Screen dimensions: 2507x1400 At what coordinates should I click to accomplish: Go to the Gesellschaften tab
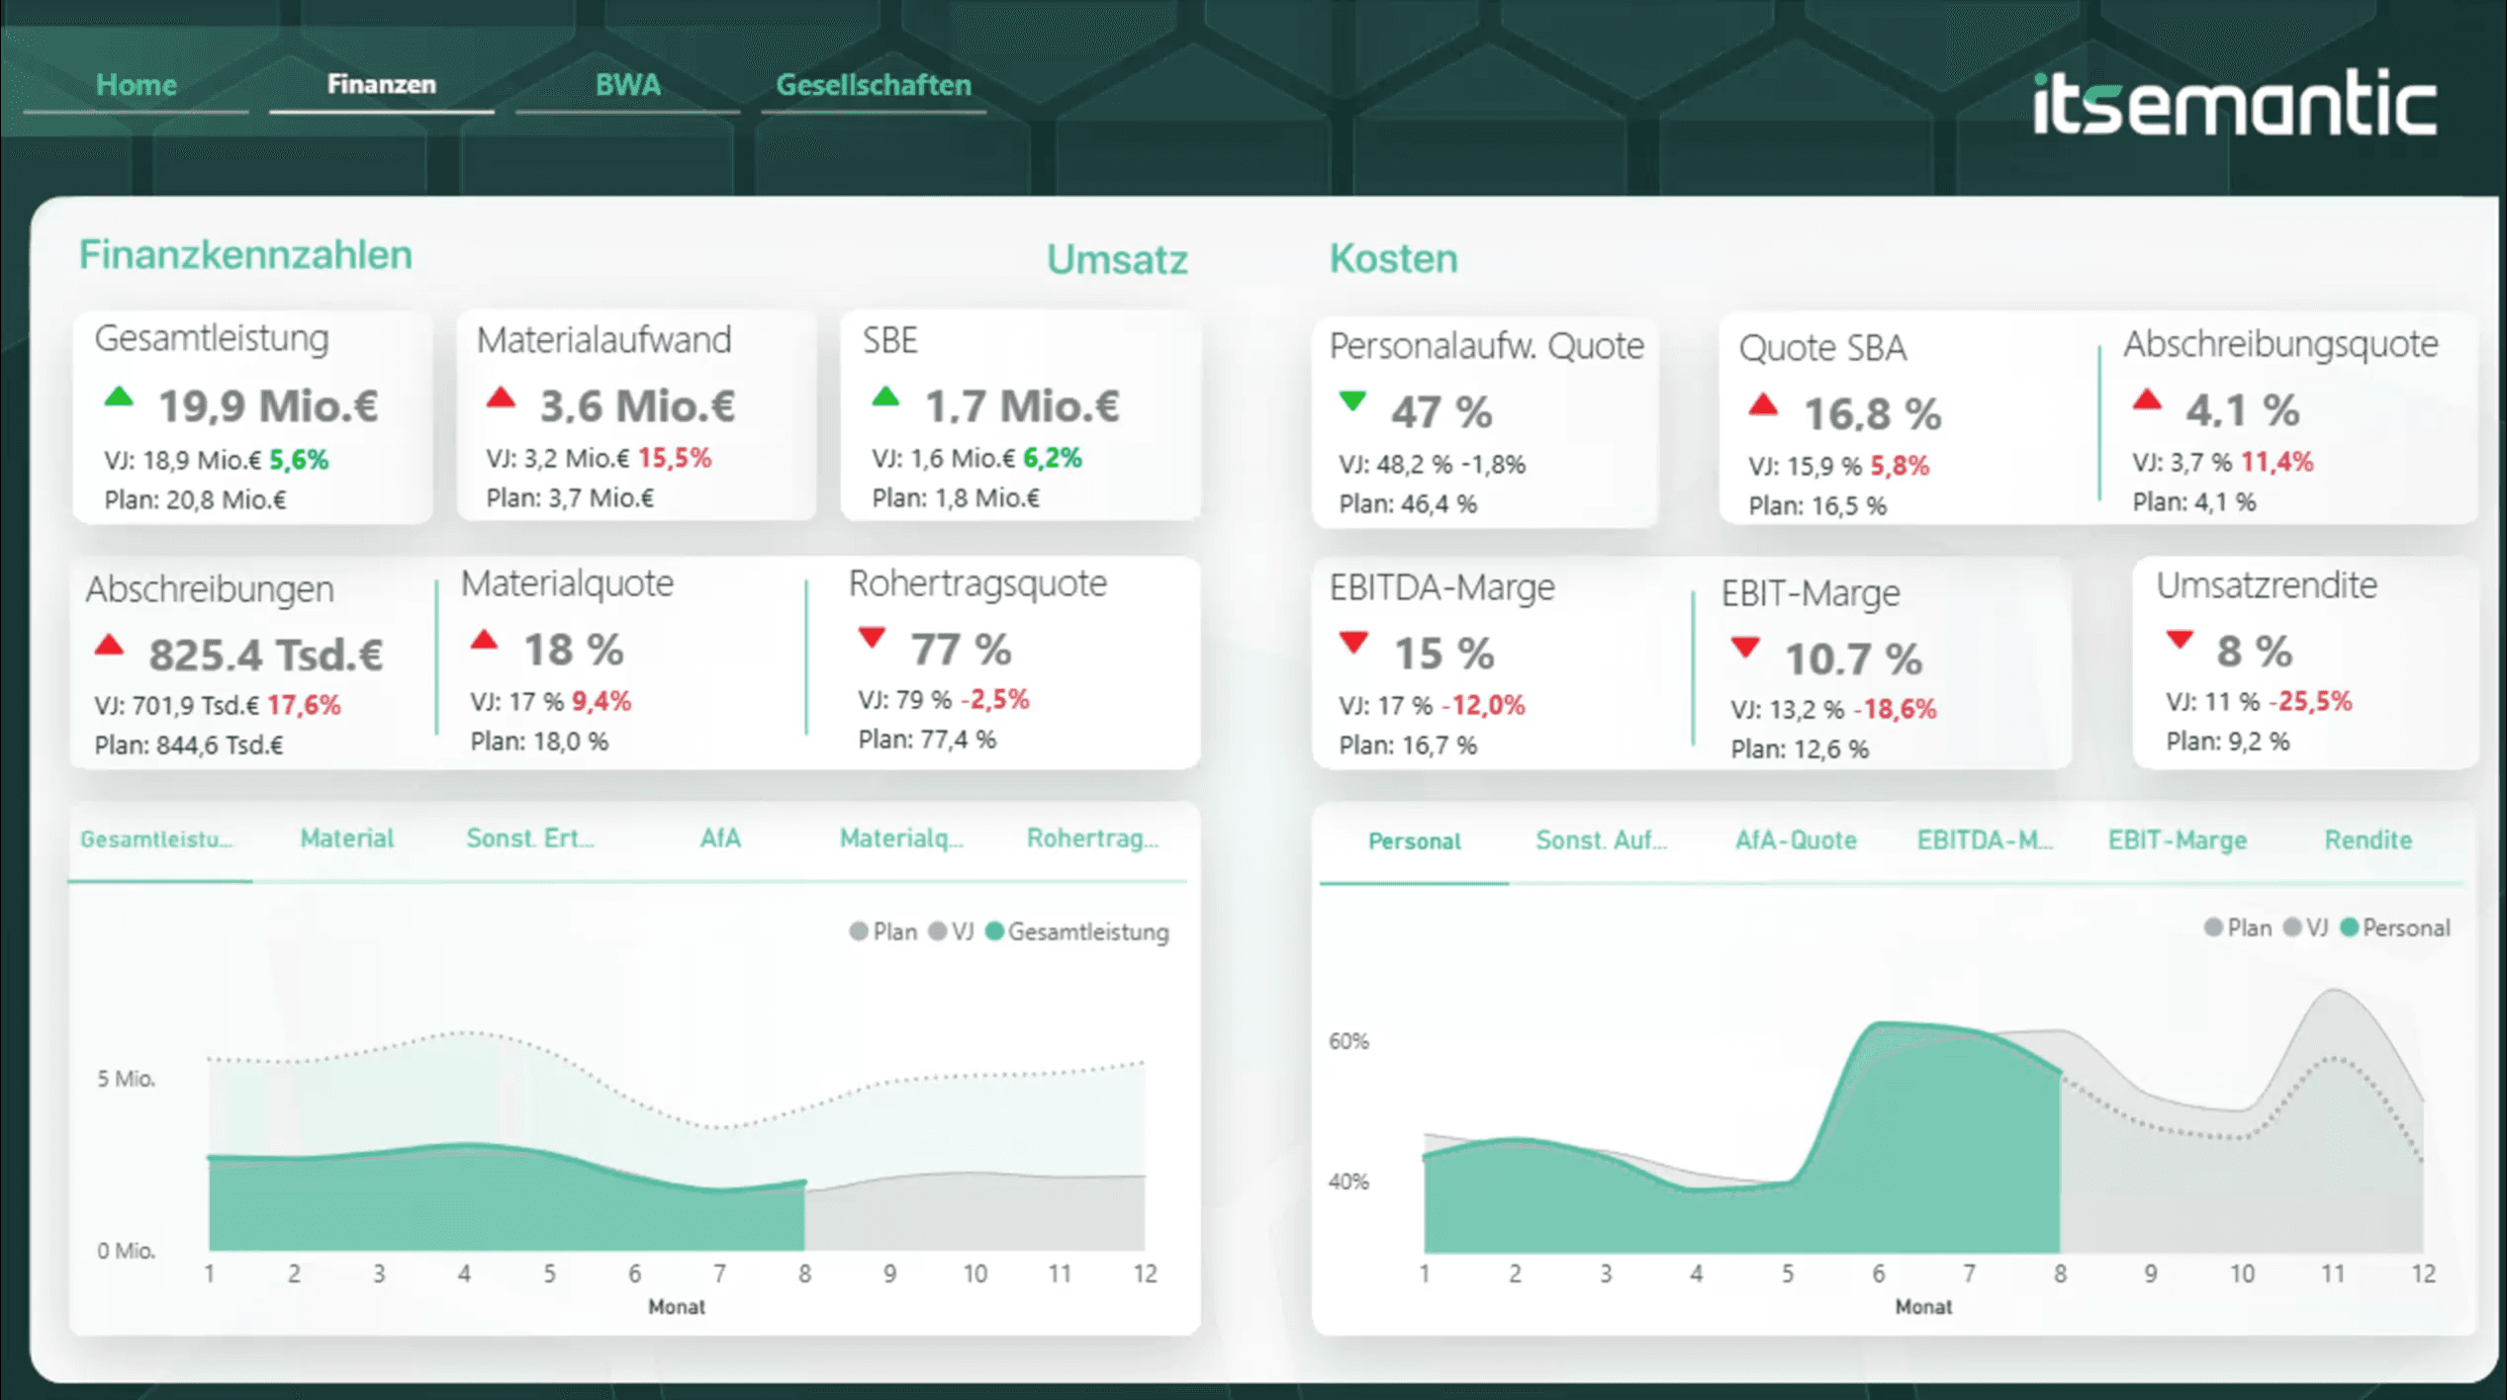point(873,85)
